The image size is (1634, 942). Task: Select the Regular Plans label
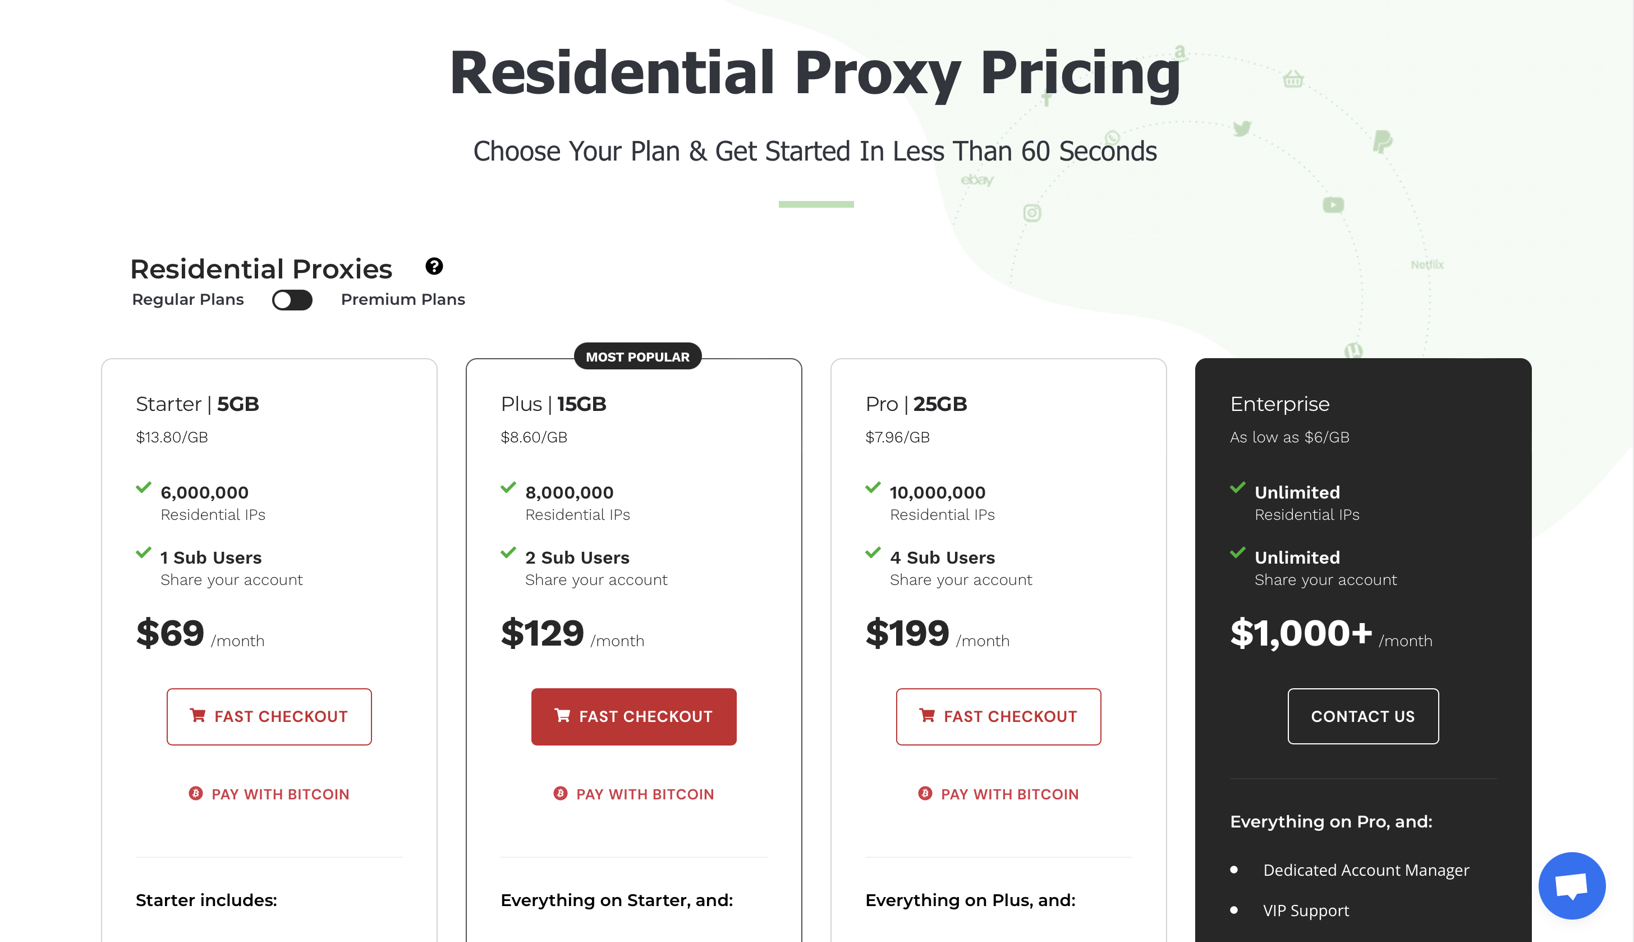tap(187, 300)
